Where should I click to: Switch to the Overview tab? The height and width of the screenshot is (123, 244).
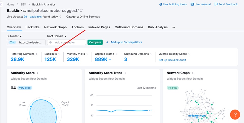[x=14, y=27]
